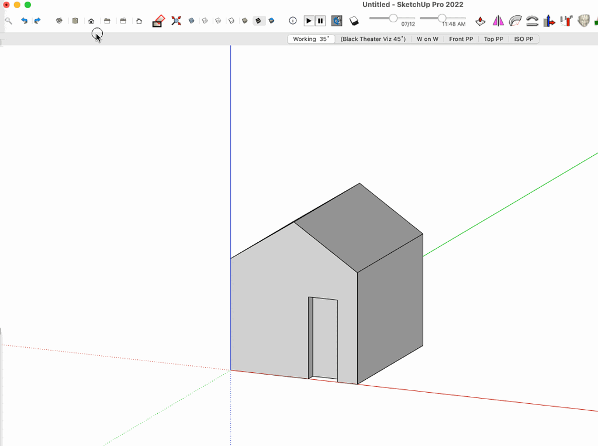Click the Undo arrow icon
The width and height of the screenshot is (598, 446).
[24, 21]
